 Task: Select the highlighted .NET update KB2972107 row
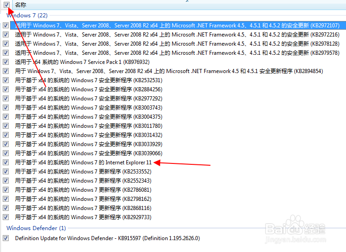[177, 26]
